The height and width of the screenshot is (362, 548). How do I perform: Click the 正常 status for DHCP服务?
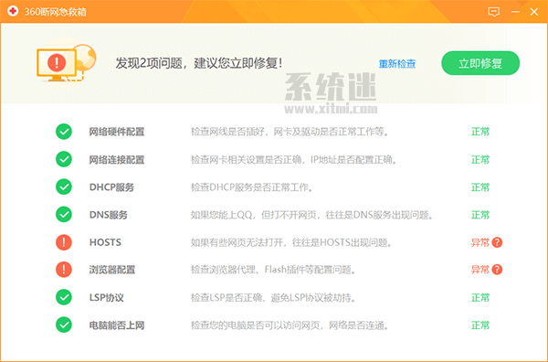click(x=480, y=187)
